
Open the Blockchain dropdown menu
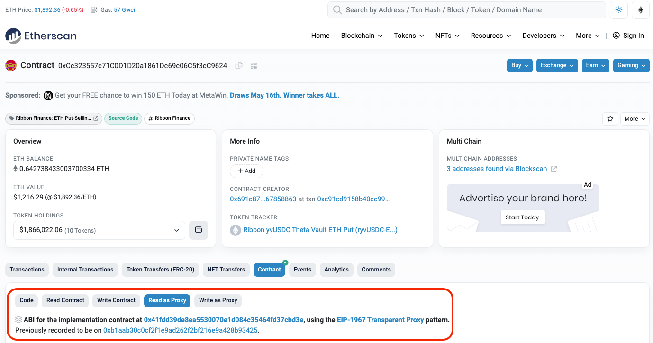coord(362,36)
